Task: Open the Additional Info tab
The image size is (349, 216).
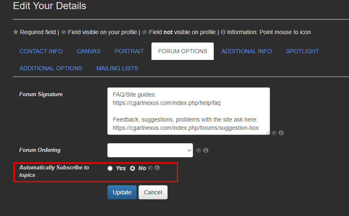Action: (x=246, y=51)
